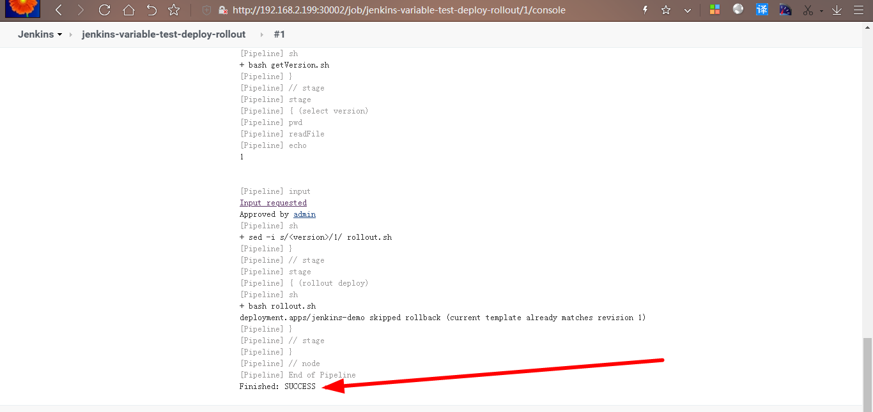Screen dimensions: 873x412
Task: Click '[Pipeline] End of Pipeline' line
Action: click(x=297, y=375)
